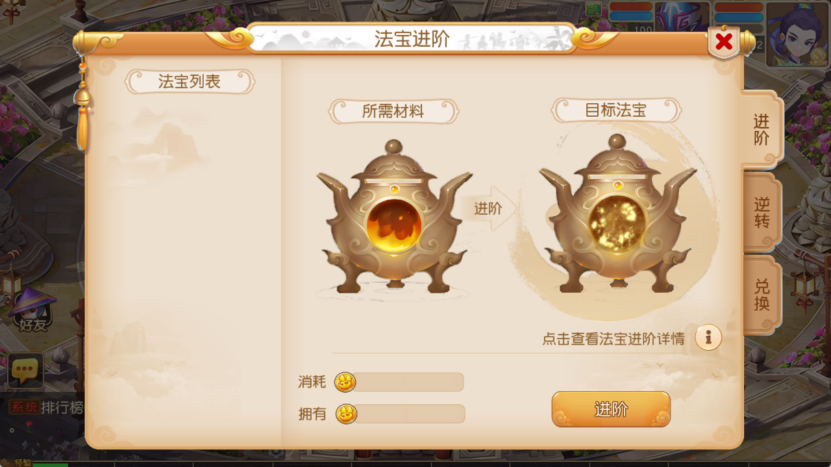
Task: Open the 法宝进阶 info detail icon
Action: 708,338
